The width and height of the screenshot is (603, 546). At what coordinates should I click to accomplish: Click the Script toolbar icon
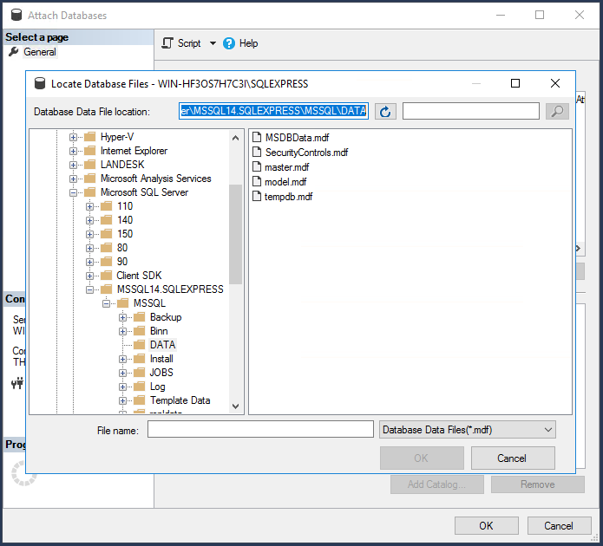click(x=168, y=43)
